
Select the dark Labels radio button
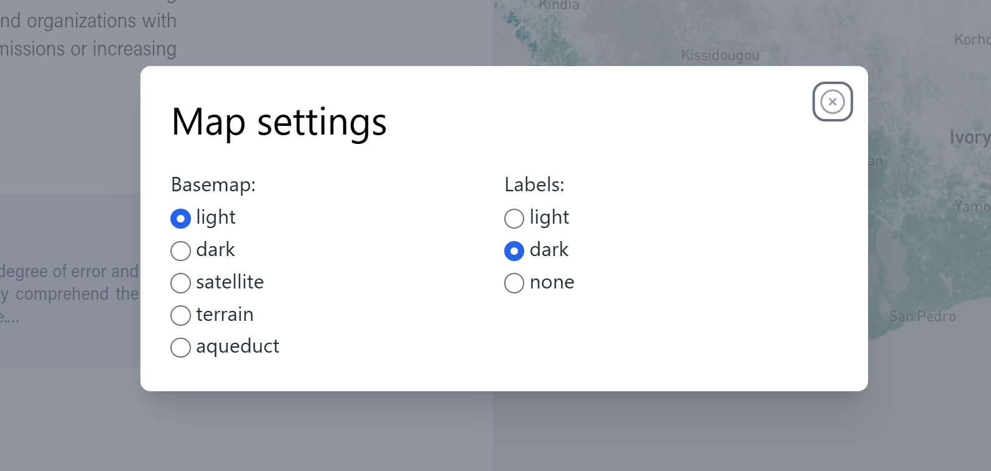[x=514, y=251]
